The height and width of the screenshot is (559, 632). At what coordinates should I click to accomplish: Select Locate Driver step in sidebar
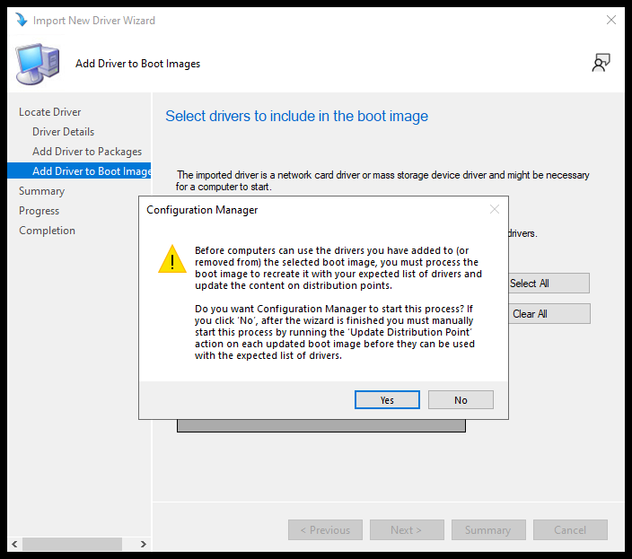(50, 112)
